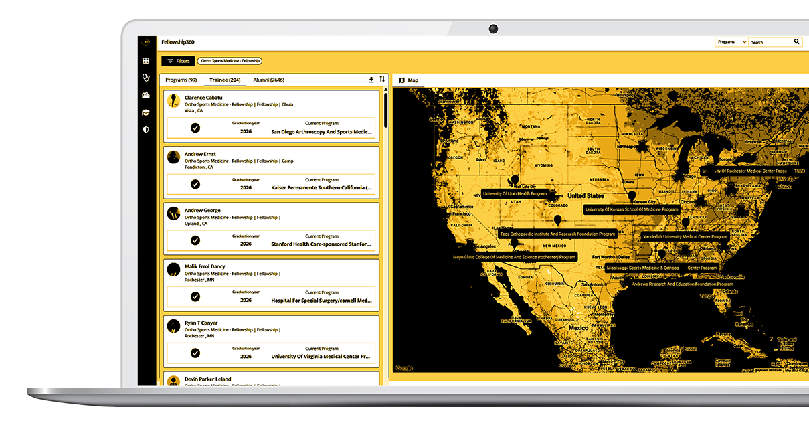809x429 pixels.
Task: Open the Ryan T Conyer name
Action: pyautogui.click(x=201, y=323)
